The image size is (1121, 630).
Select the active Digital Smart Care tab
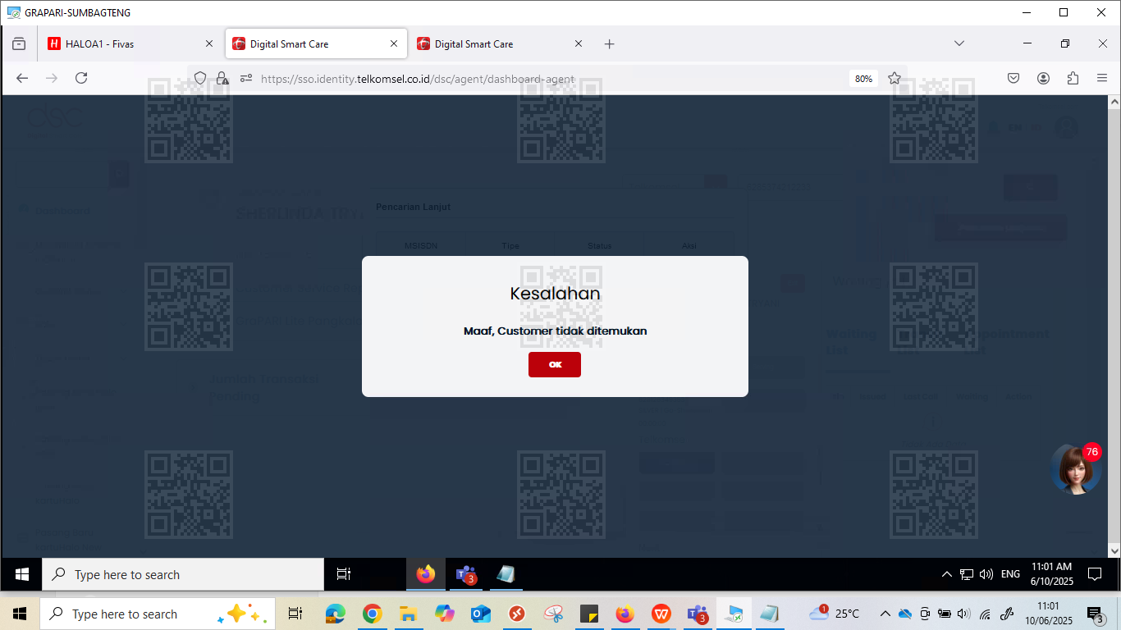317,44
